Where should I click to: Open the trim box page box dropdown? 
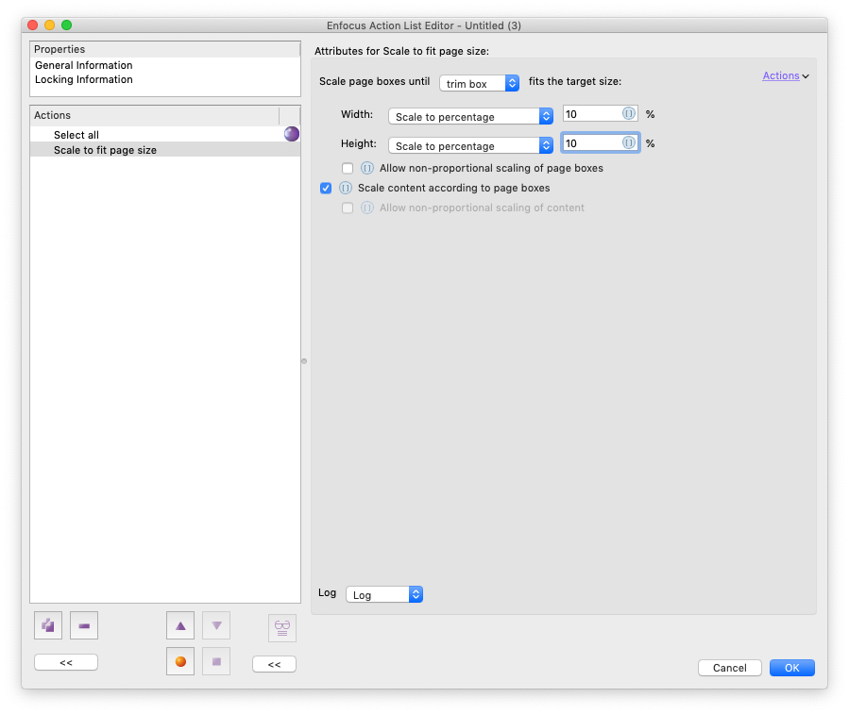click(x=479, y=83)
